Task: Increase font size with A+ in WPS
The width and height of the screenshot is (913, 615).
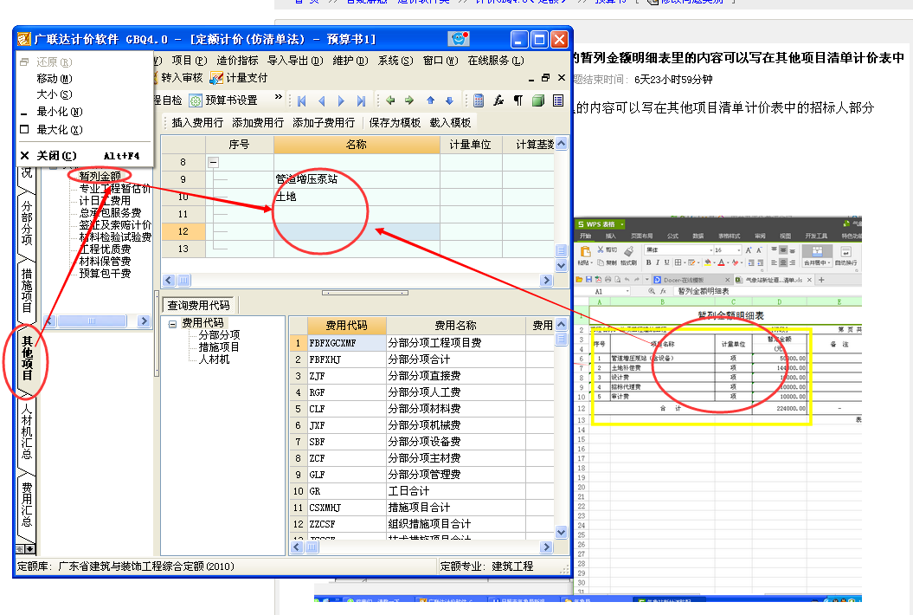Action: pos(749,250)
